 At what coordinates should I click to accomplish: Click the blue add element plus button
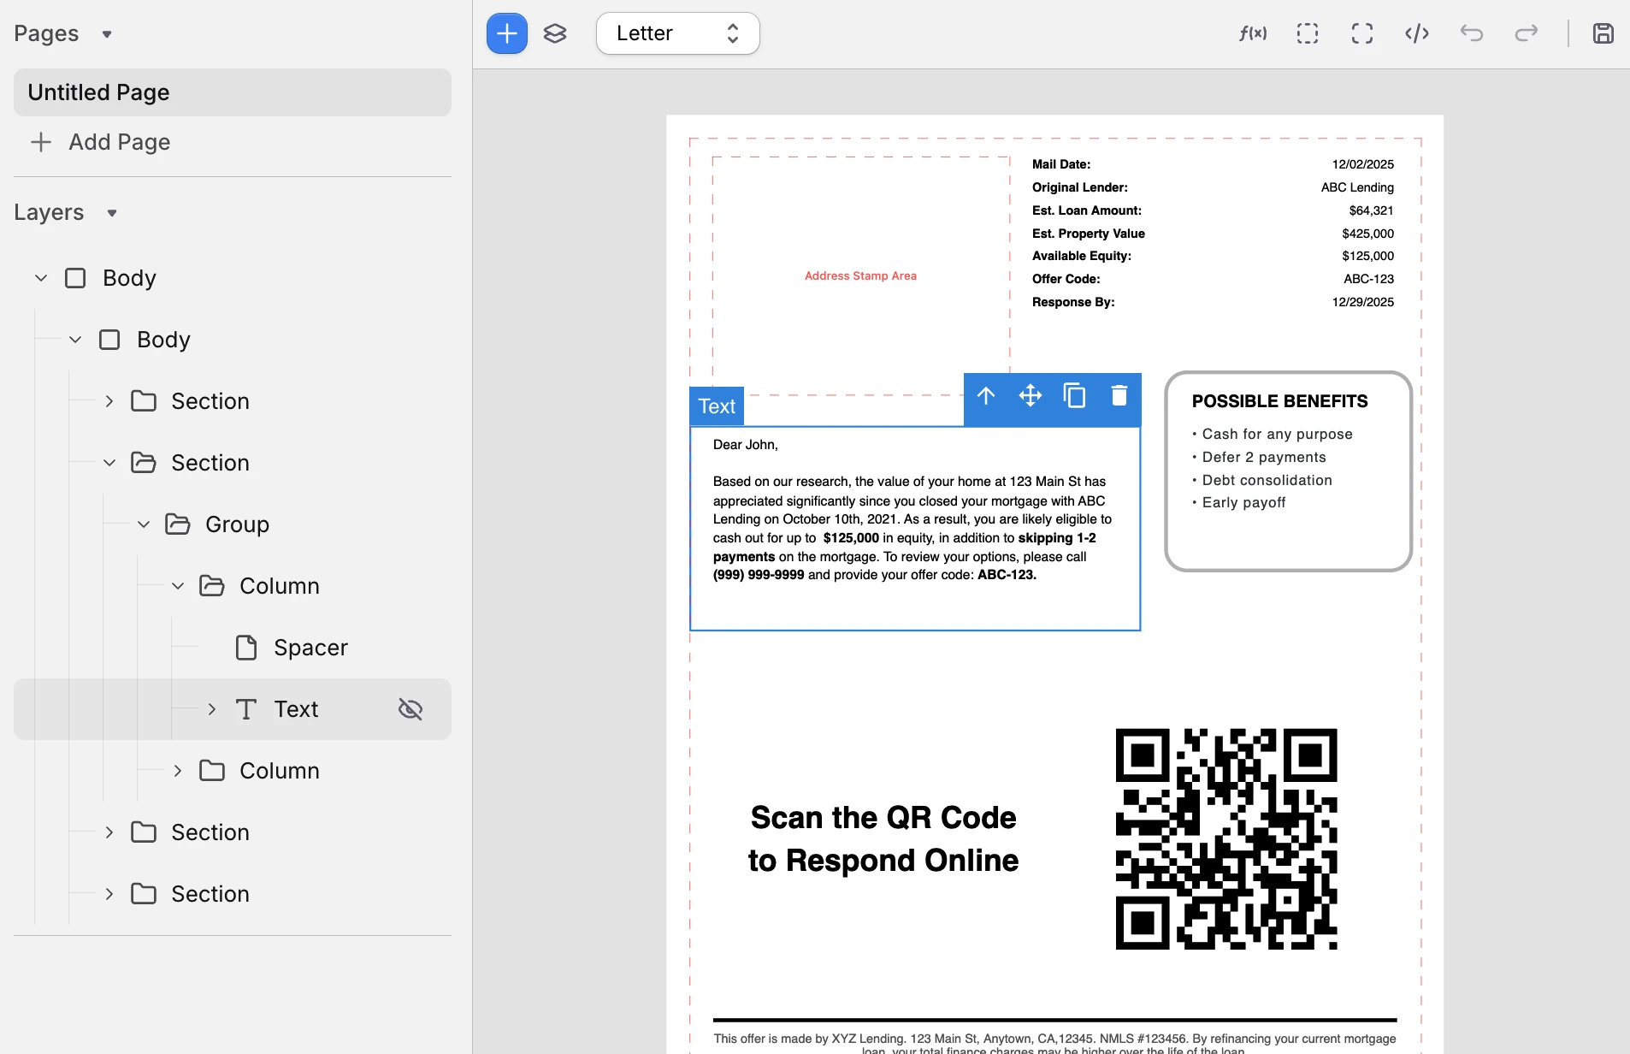point(506,33)
